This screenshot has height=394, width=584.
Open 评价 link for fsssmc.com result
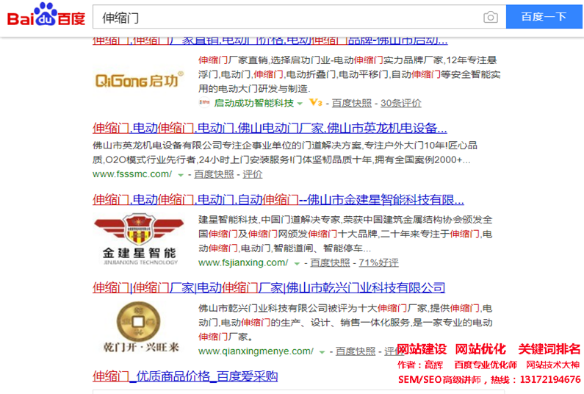253,174
